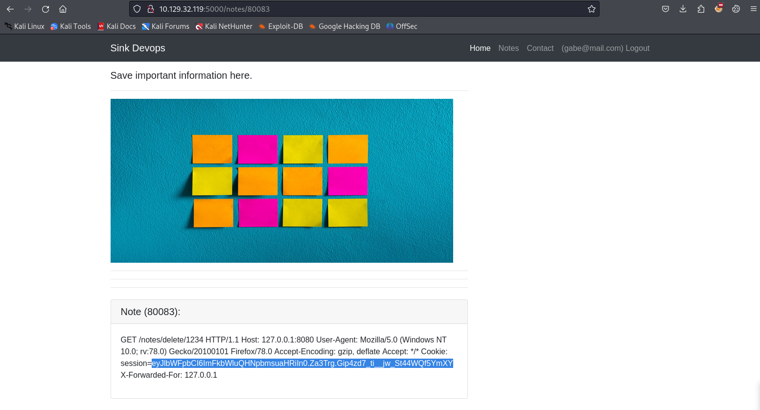Image resolution: width=760 pixels, height=410 pixels.
Task: Open the Google Hacking DB bookmark
Action: [345, 26]
